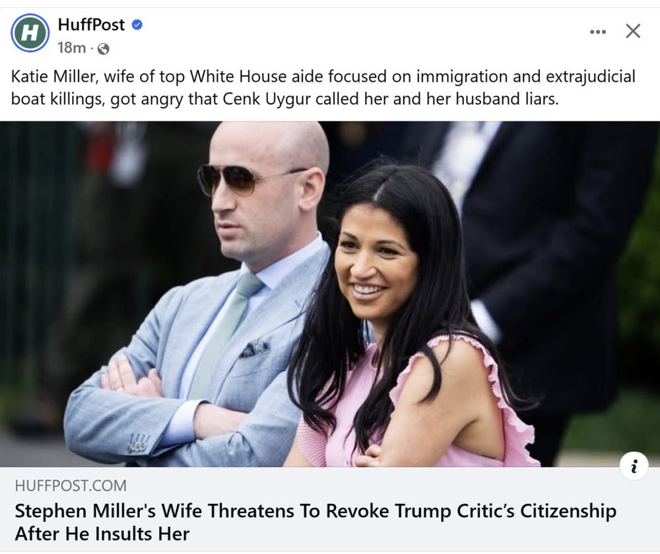
Task: Click the HUFFPOST.COM source domain
Action: [x=71, y=485]
